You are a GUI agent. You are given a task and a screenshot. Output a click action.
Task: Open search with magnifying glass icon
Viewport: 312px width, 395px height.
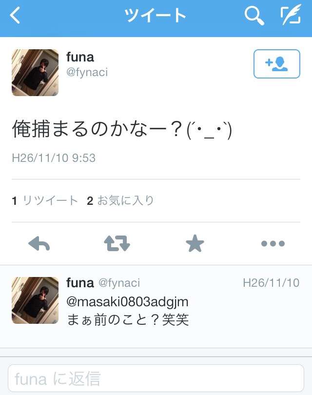254,16
